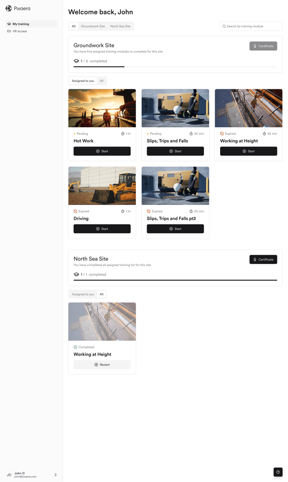Filter by North Sea Site tab
Viewport: 288px width, 482px height.
[120, 26]
